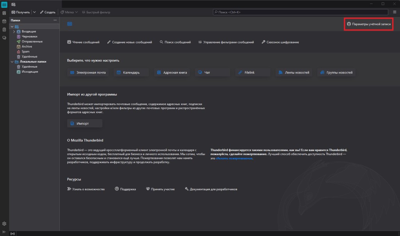Open folder pane options (three dots) beside Папки
This screenshot has height=236, width=400.
(55, 20)
